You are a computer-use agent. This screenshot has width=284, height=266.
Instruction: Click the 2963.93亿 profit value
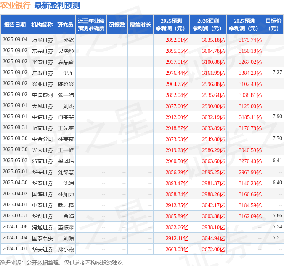pos(250,172)
